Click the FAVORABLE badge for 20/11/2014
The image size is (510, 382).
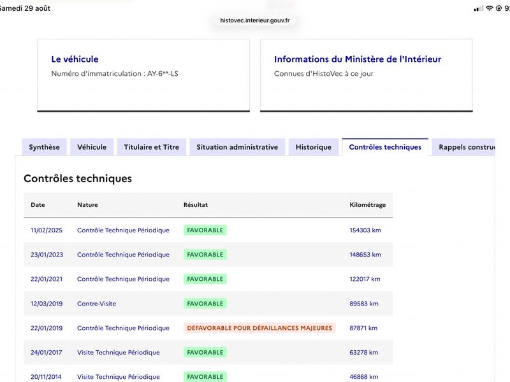coord(205,377)
